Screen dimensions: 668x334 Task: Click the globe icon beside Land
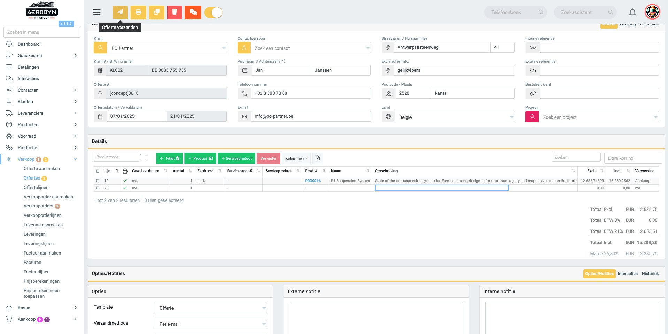pyautogui.click(x=389, y=117)
